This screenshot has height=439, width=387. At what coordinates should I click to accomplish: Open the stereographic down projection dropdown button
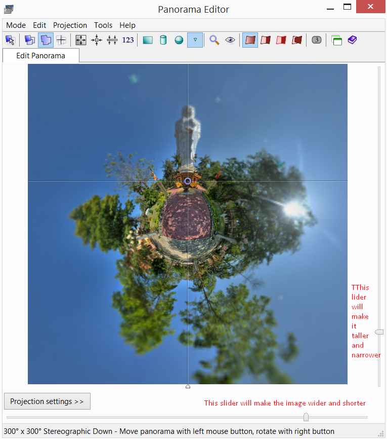[x=195, y=40]
